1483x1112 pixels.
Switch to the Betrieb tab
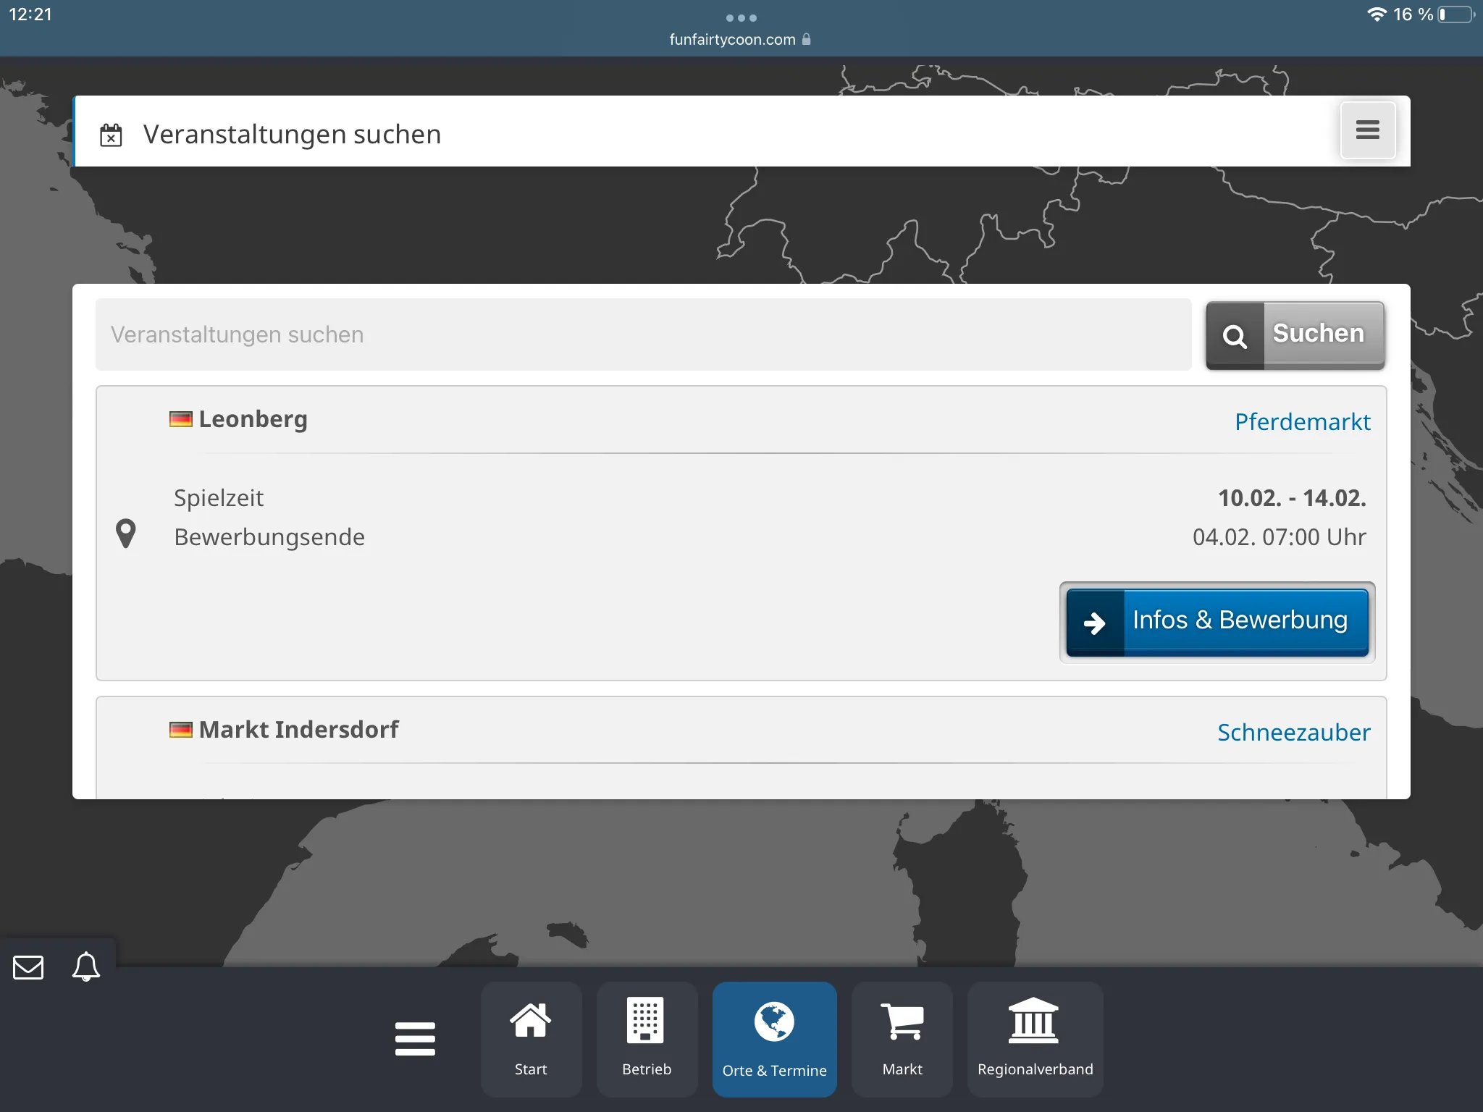tap(647, 1039)
